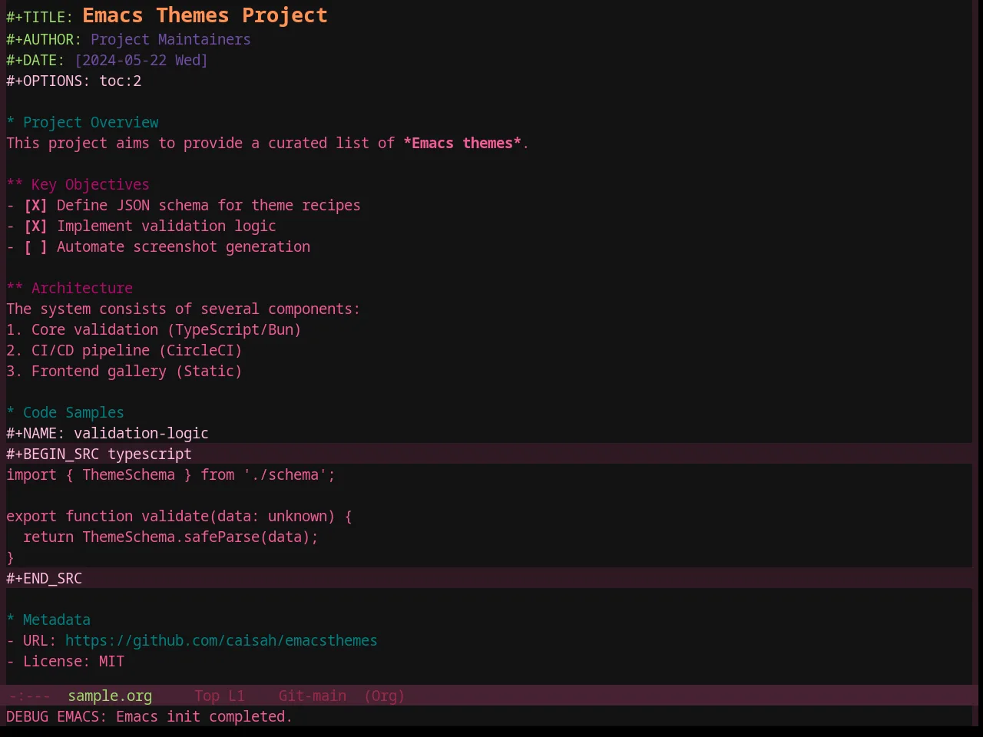
Task: Click the '-:---' buffer status indicator
Action: coord(29,696)
